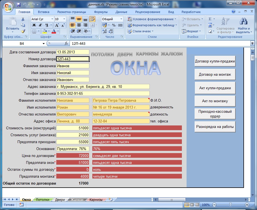Select the Format Painter brush icon
Screen dimensions: 257x210
coord(23,31)
